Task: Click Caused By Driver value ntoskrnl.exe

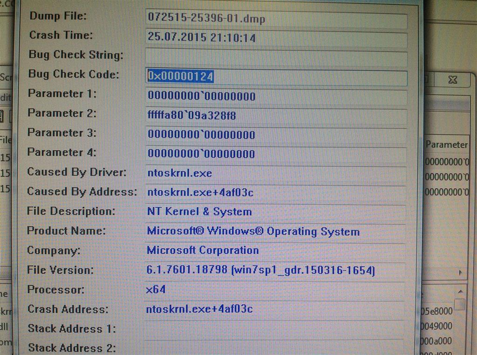Action: point(179,173)
